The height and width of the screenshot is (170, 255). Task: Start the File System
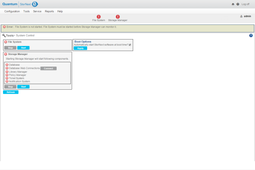(x=24, y=48)
